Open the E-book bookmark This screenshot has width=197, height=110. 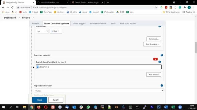coord(34,12)
